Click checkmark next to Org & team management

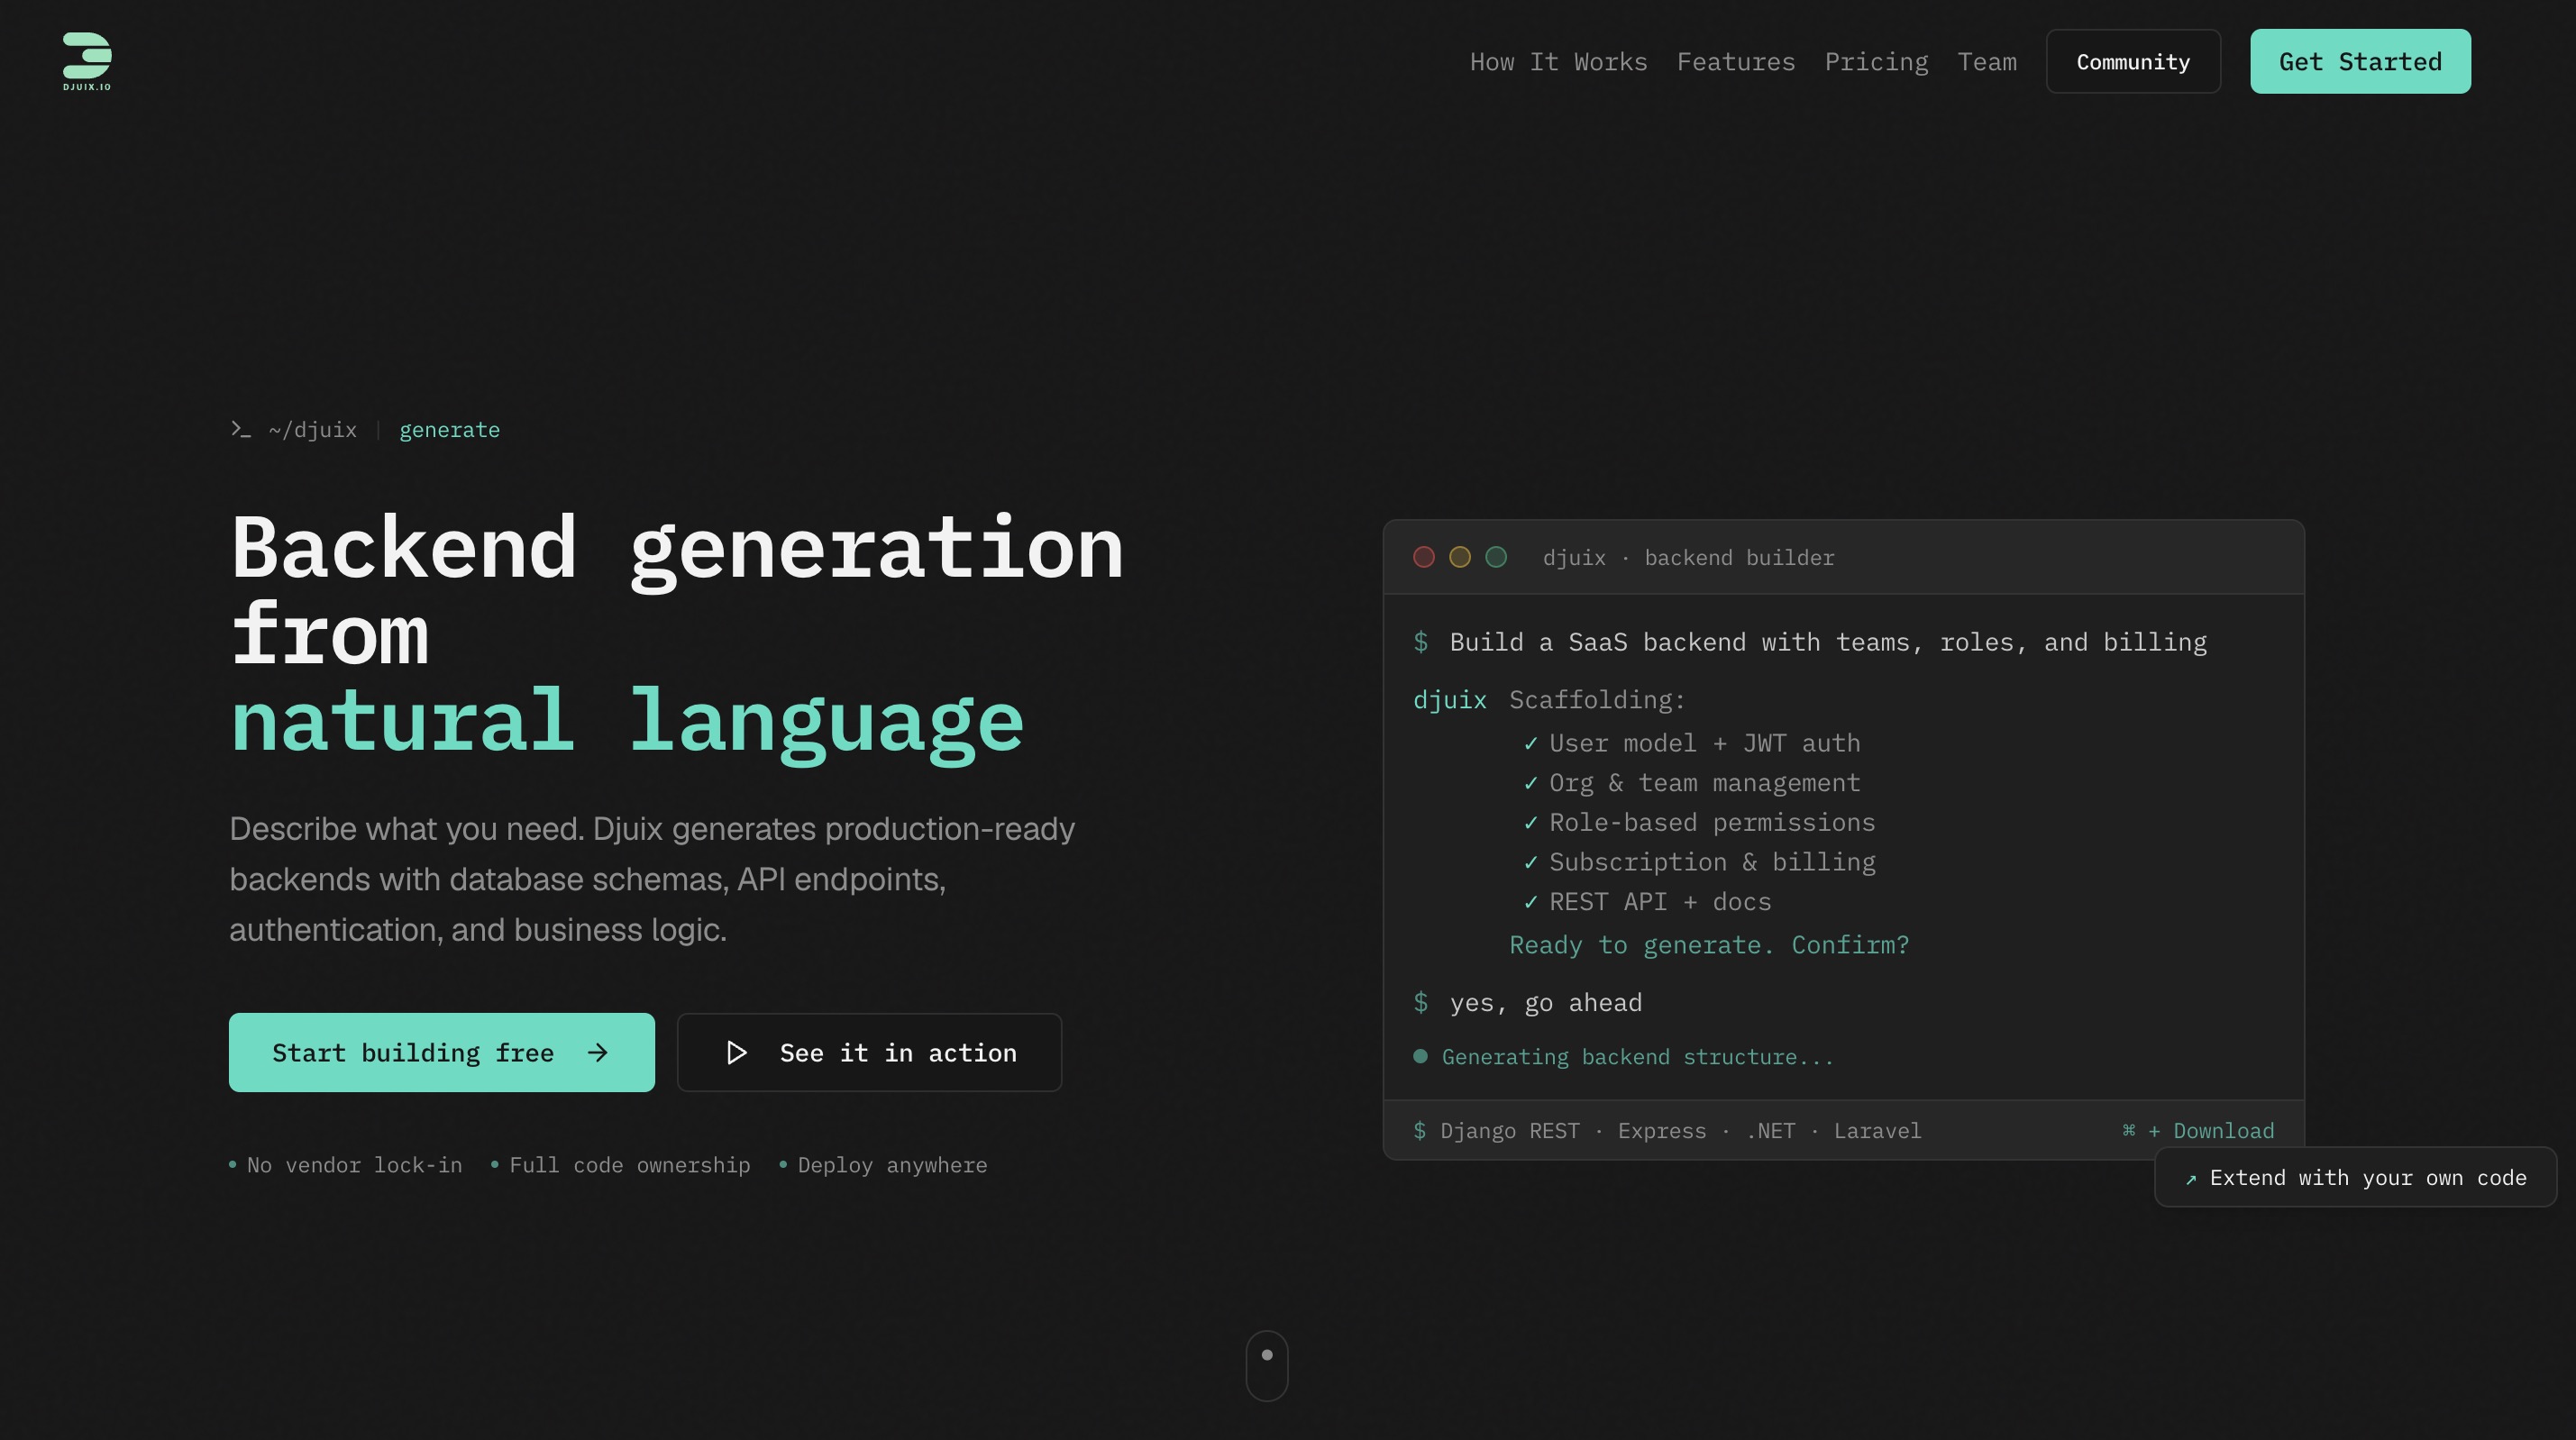pyautogui.click(x=1530, y=783)
